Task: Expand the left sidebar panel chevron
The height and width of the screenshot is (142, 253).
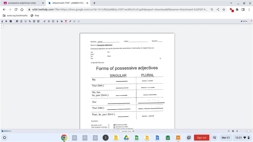Action: tap(2, 26)
